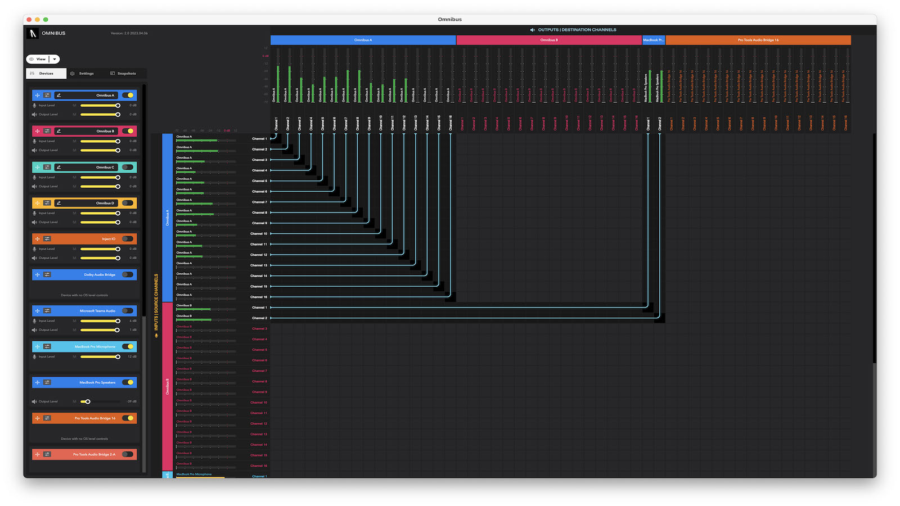
Task: Click the eye icon inside the View button
Action: 31,59
